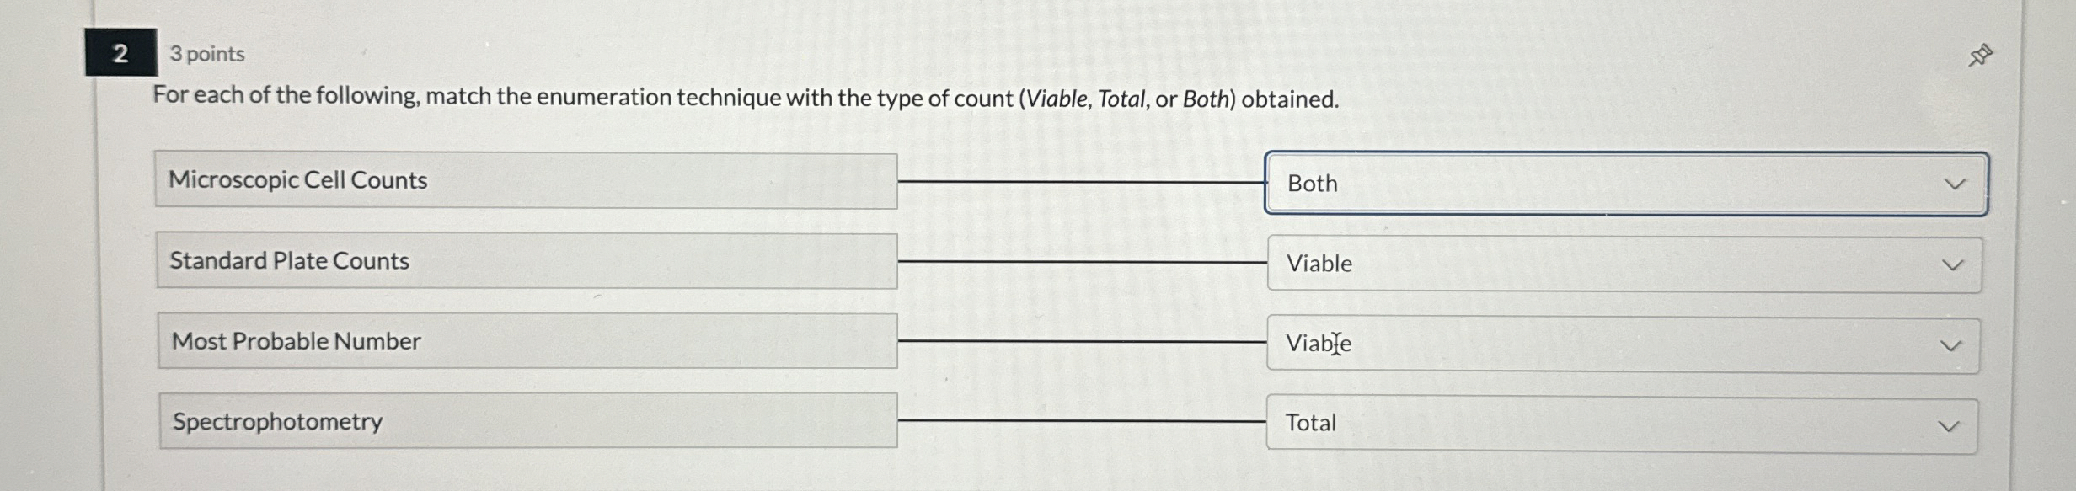Click the chevron beside the second Viable answer

[1952, 343]
